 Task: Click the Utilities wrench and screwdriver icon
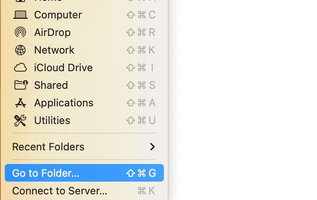click(x=20, y=120)
